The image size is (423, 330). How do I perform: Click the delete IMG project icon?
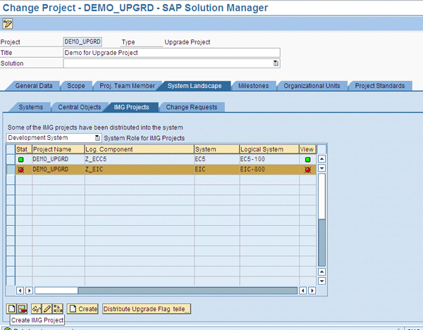click(23, 309)
